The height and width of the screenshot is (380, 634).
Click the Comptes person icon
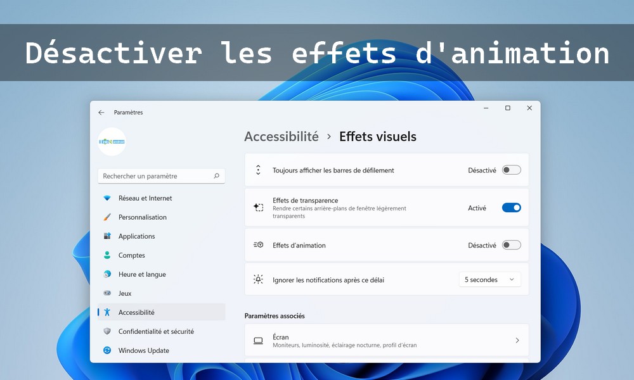click(107, 255)
